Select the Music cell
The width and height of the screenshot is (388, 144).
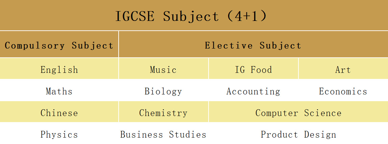click(163, 70)
